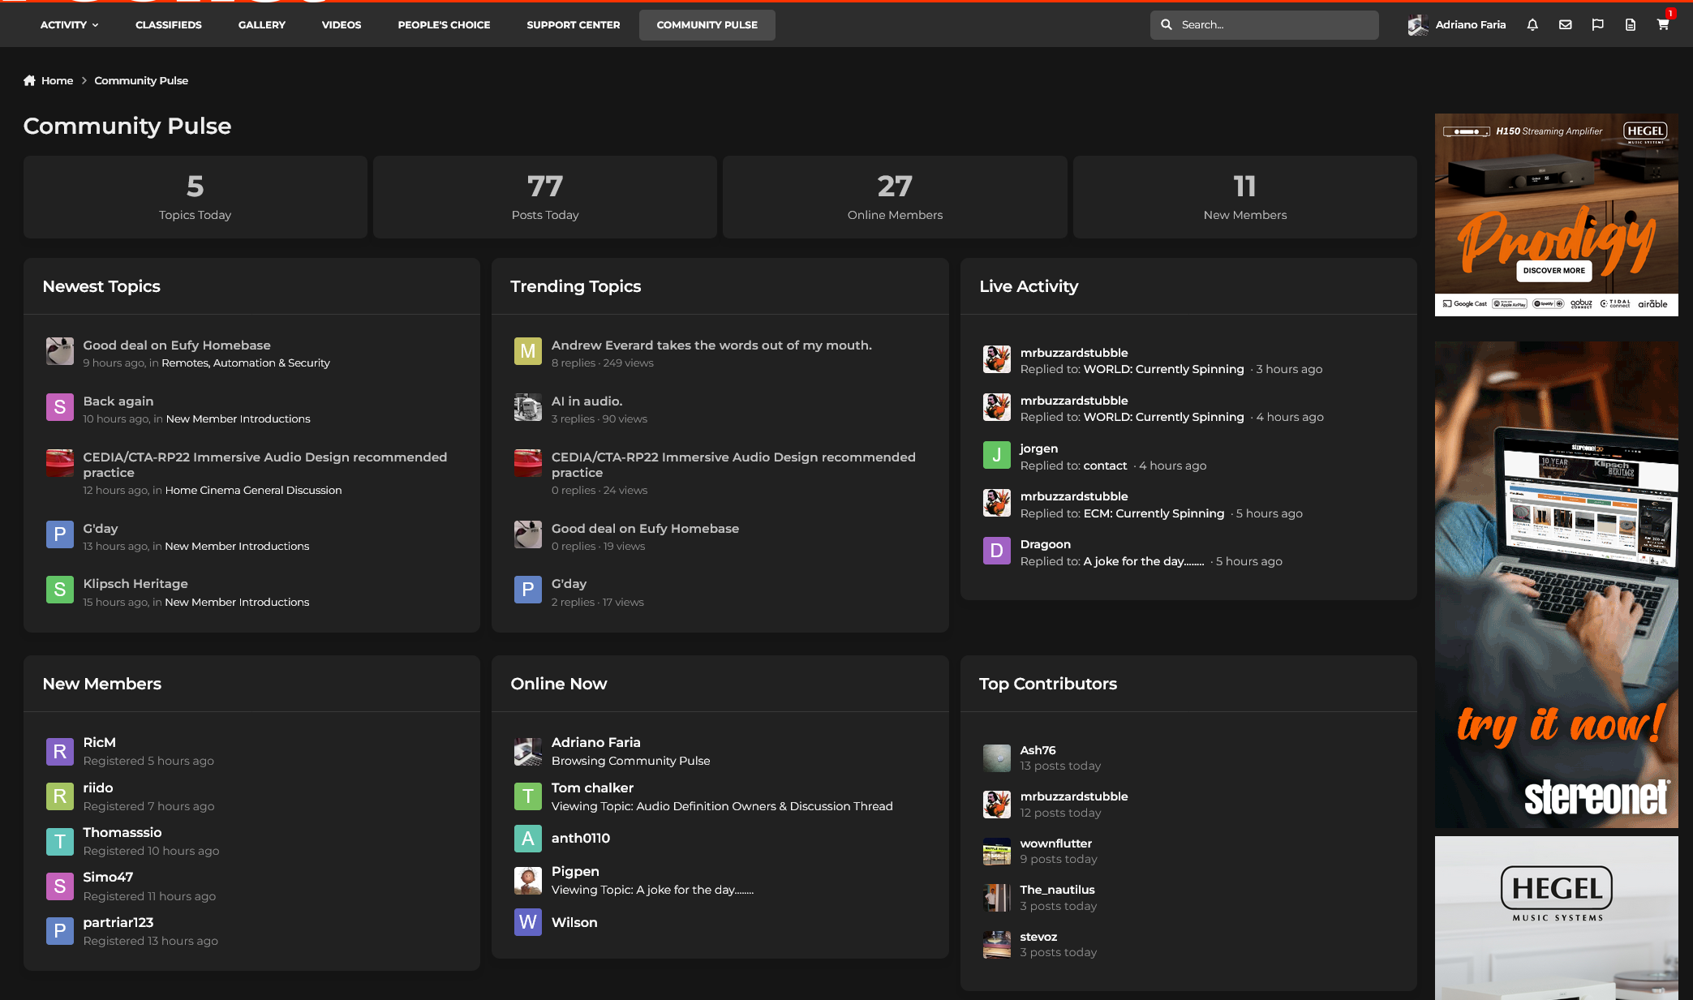The height and width of the screenshot is (1000, 1693).
Task: Expand the Activity dropdown menu
Action: [x=69, y=25]
